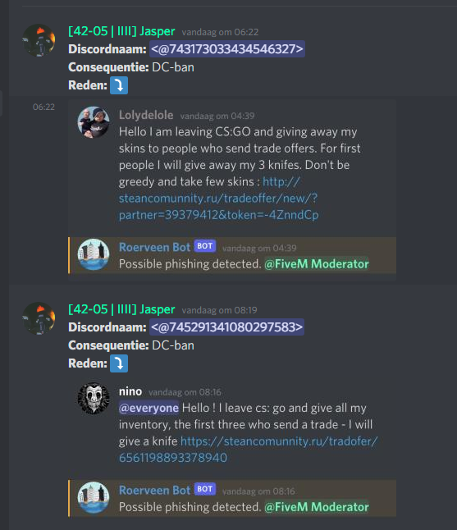The image size is (457, 530).
Task: Open the mention <@743173033434546327>
Action: click(227, 49)
